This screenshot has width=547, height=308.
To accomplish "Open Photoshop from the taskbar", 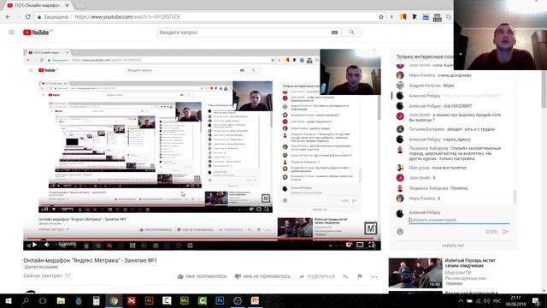I will [x=220, y=300].
